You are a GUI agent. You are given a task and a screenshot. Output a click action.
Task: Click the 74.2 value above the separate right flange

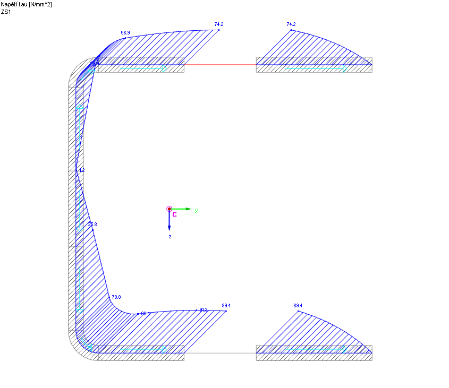[291, 24]
